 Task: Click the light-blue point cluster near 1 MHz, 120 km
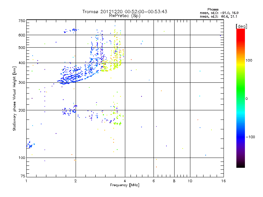pos(30,145)
